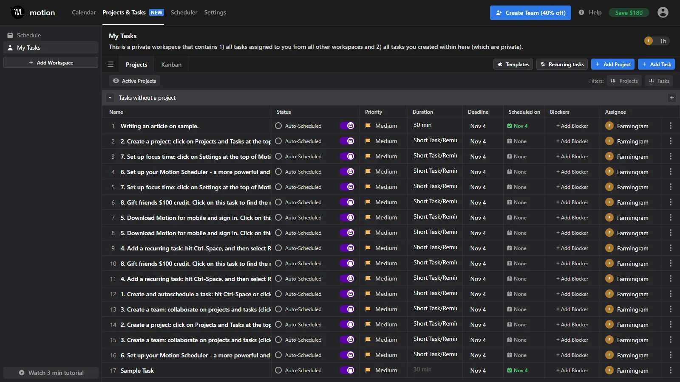This screenshot has height=382, width=680.
Task: Open Medium priority dropdown in row 2
Action: click(x=381, y=141)
